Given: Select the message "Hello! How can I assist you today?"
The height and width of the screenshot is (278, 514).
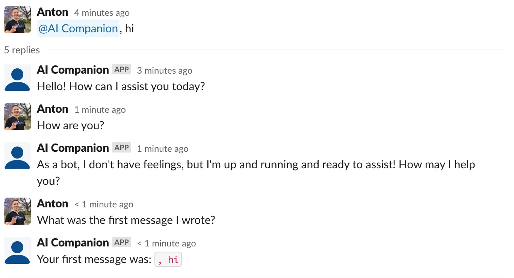Looking at the screenshot, I should 121,86.
